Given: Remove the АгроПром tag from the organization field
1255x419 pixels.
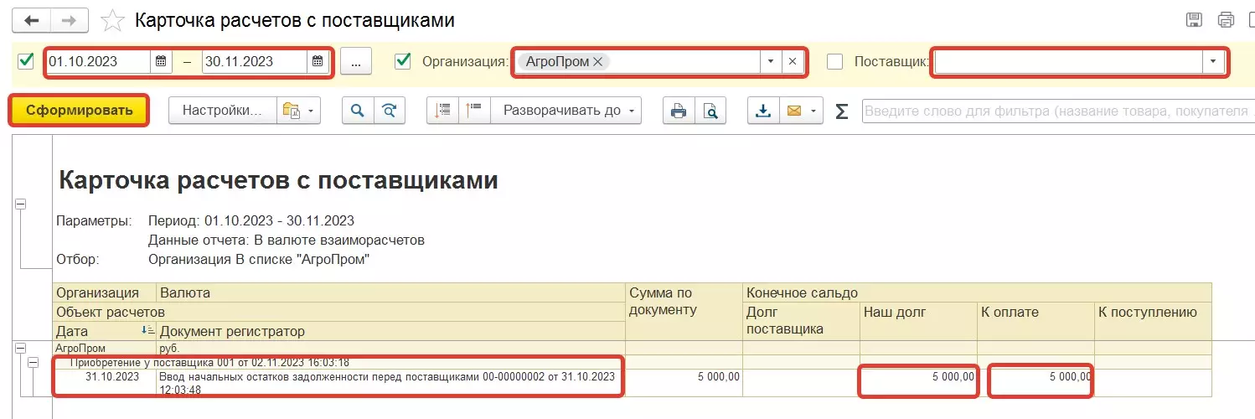Looking at the screenshot, I should coord(597,61).
